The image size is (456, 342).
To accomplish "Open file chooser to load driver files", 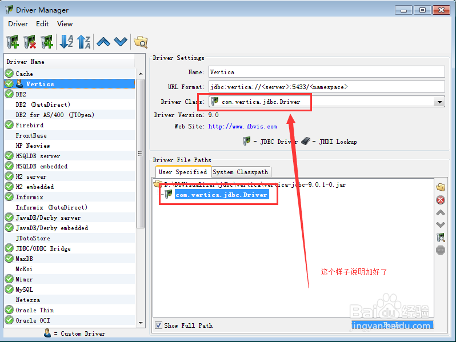I will coord(441,187).
